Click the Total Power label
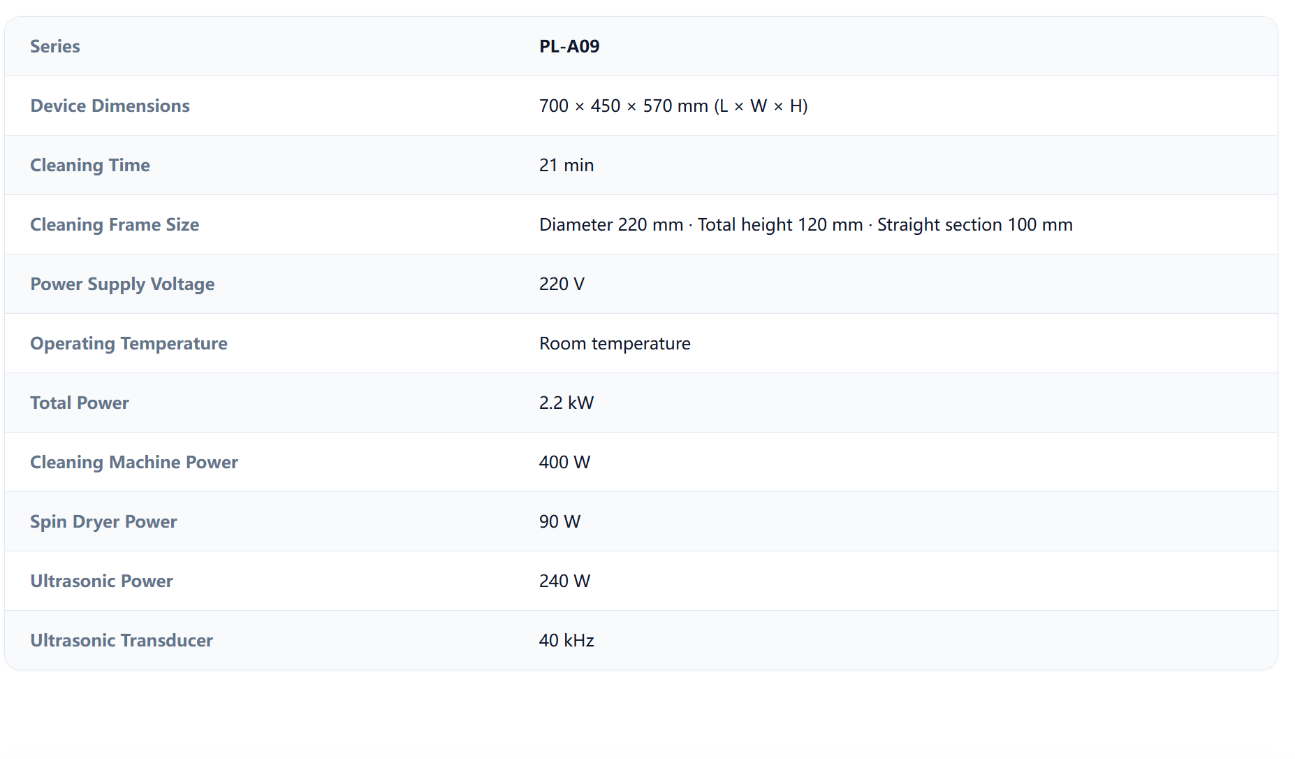Image resolution: width=1295 pixels, height=759 pixels. [80, 403]
